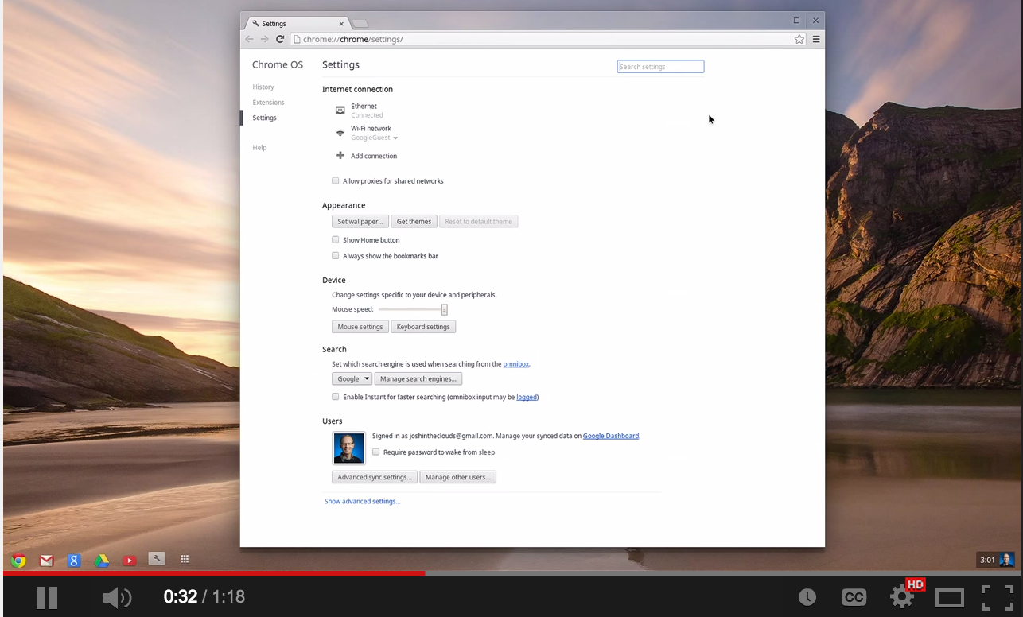Expand the GoogleGuest Wi-Fi dropdown

click(375, 138)
